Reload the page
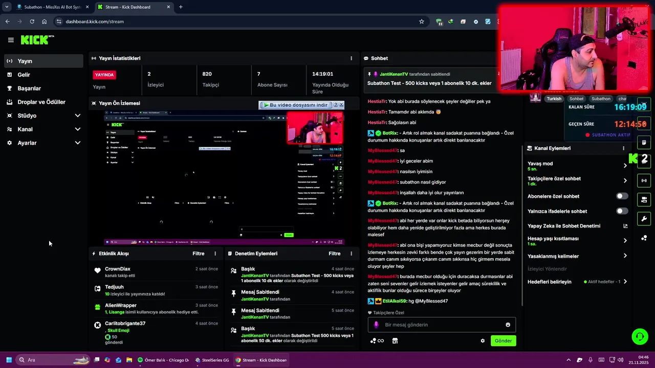655x368 pixels. [x=32, y=21]
